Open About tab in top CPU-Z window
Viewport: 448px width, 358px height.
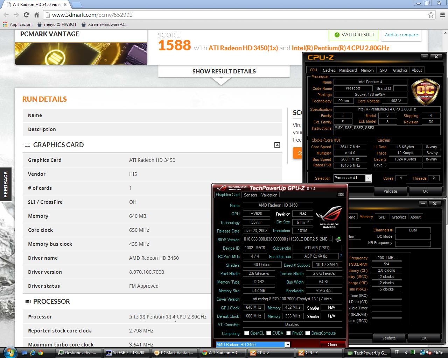[416, 70]
